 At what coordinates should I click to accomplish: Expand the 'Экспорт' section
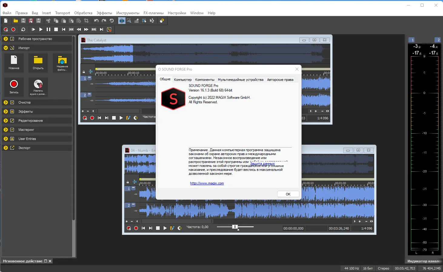click(x=6, y=148)
